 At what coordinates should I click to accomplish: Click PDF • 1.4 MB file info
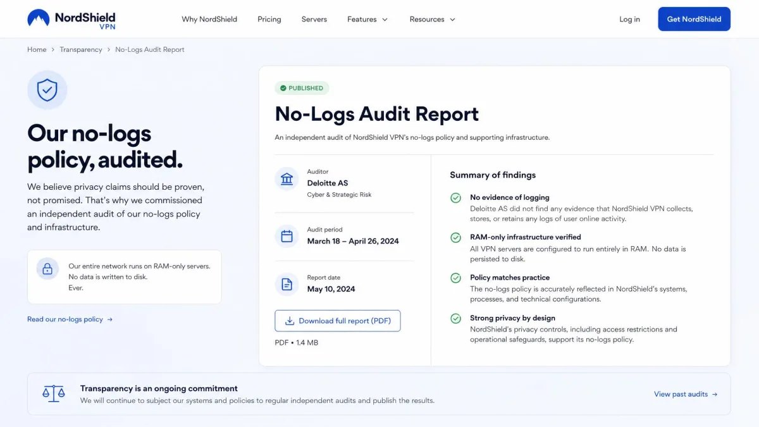pyautogui.click(x=297, y=343)
